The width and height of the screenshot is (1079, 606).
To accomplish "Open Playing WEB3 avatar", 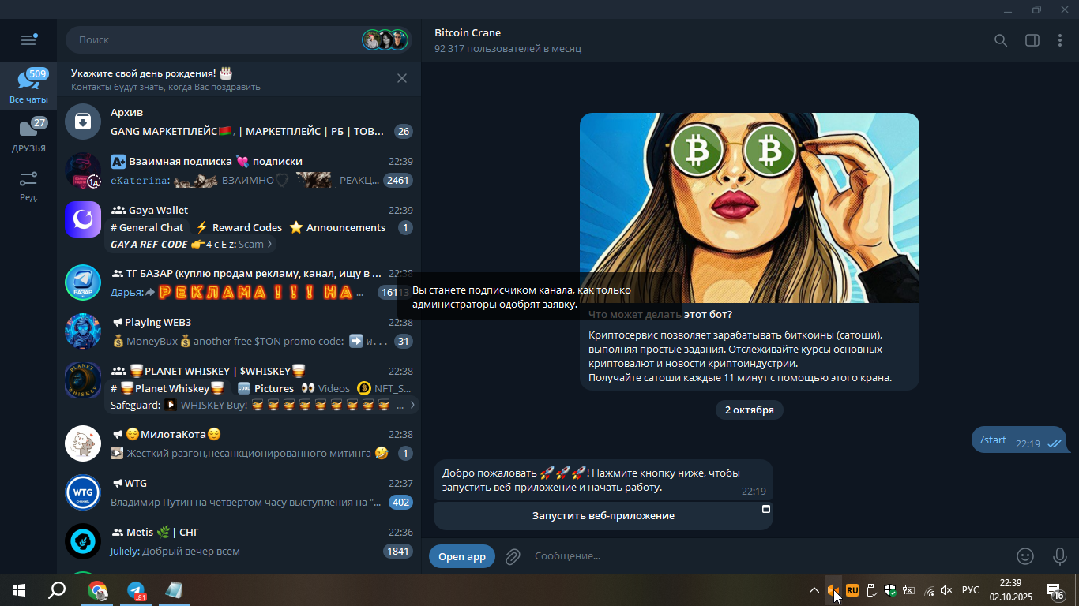I will click(x=83, y=331).
